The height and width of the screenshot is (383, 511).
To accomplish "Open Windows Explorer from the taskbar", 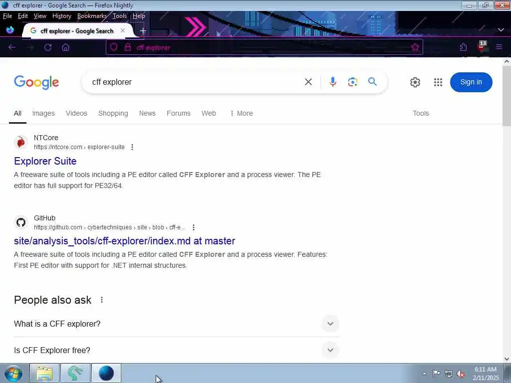I will 44,373.
